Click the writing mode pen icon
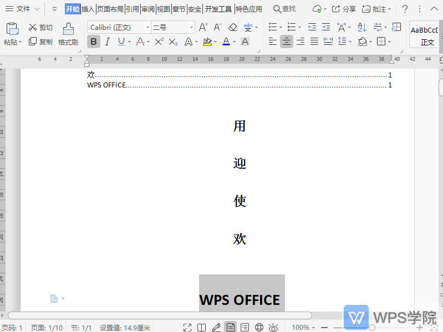Screen dimensions: 443x332 click(x=216, y=328)
